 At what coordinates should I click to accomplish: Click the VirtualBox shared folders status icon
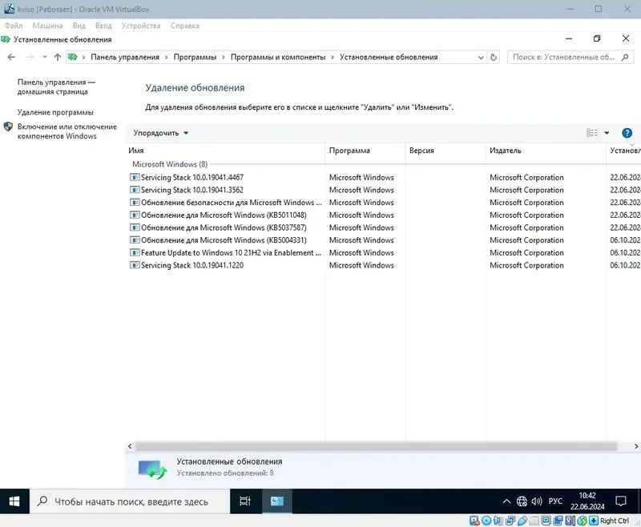tap(535, 520)
